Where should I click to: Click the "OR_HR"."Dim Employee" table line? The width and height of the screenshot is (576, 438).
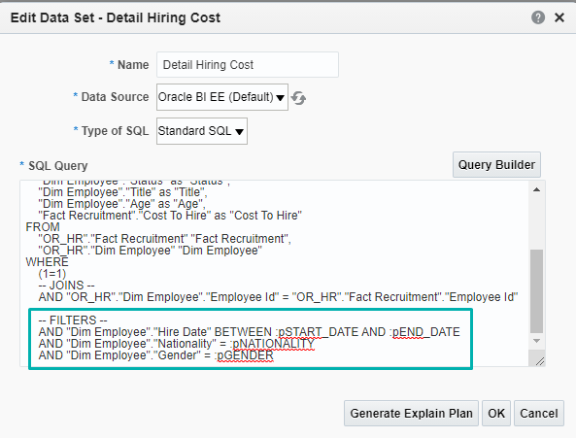150,251
